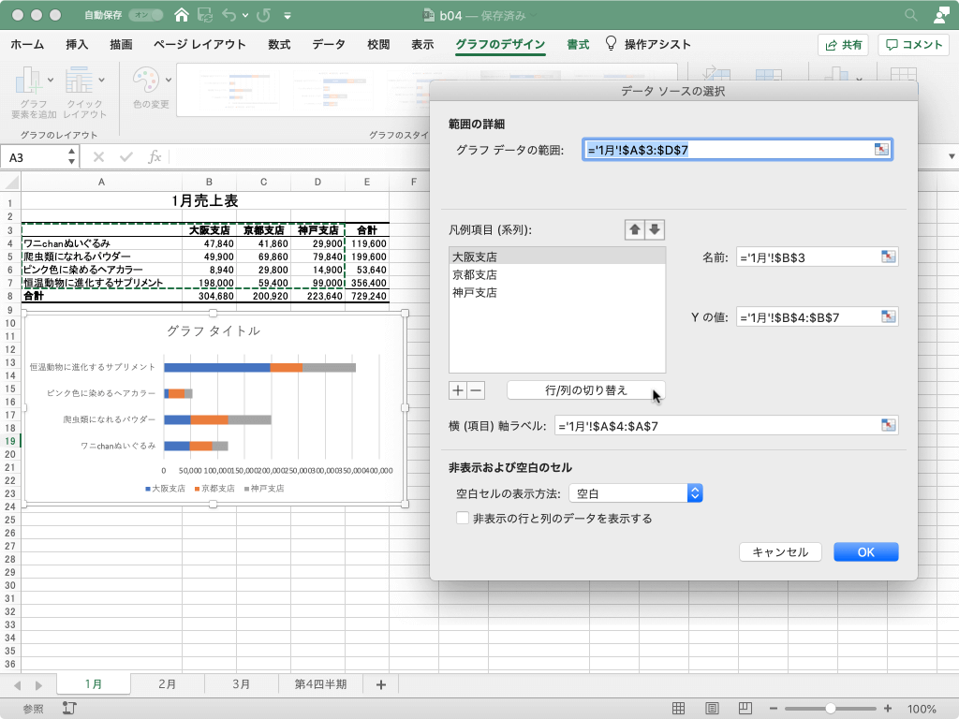The width and height of the screenshot is (959, 719).
Task: Click range selector icon for 名前
Action: coord(889,257)
